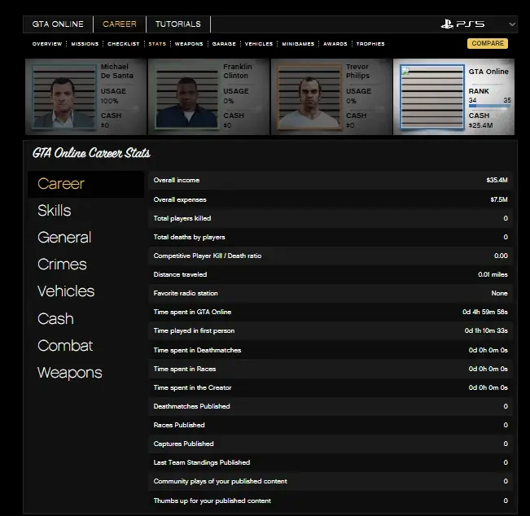Viewport: 530px width, 516px height.
Task: Open the GARAGE sub-menu item
Action: click(x=224, y=44)
